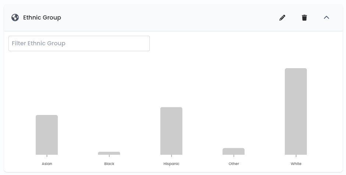The height and width of the screenshot is (175, 346).
Task: Click the Other axis label
Action: [234, 164]
